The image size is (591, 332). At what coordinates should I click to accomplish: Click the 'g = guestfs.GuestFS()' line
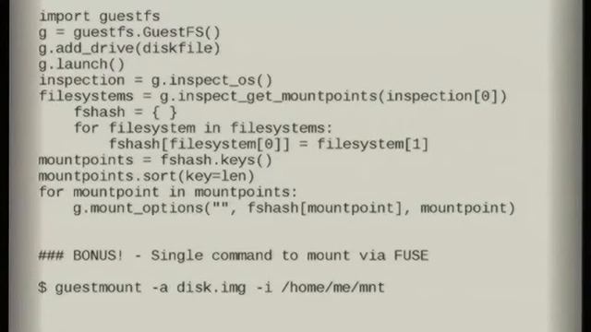point(129,33)
